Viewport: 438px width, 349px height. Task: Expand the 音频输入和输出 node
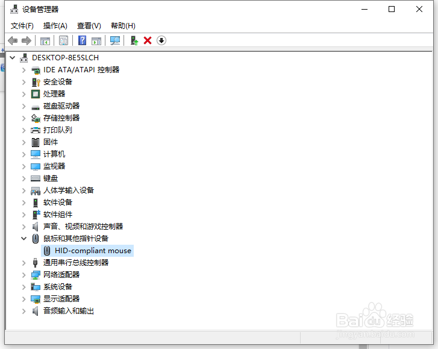(23, 311)
